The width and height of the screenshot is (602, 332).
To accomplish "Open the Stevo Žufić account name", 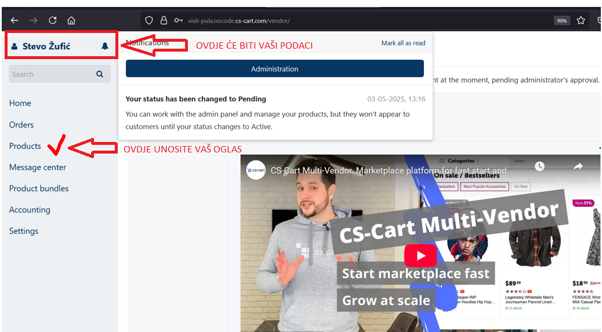I will [x=46, y=46].
